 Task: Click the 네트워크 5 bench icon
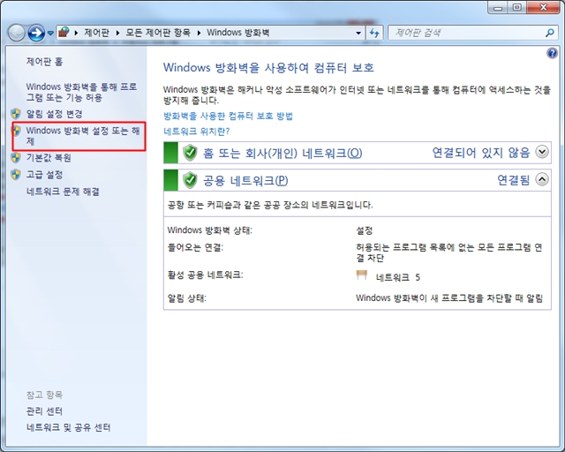362,275
